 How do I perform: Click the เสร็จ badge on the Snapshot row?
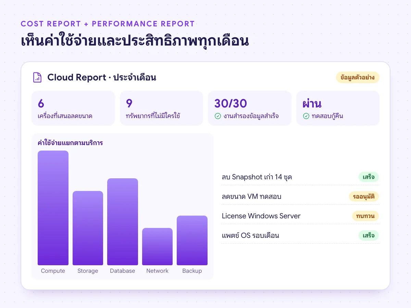[369, 177]
